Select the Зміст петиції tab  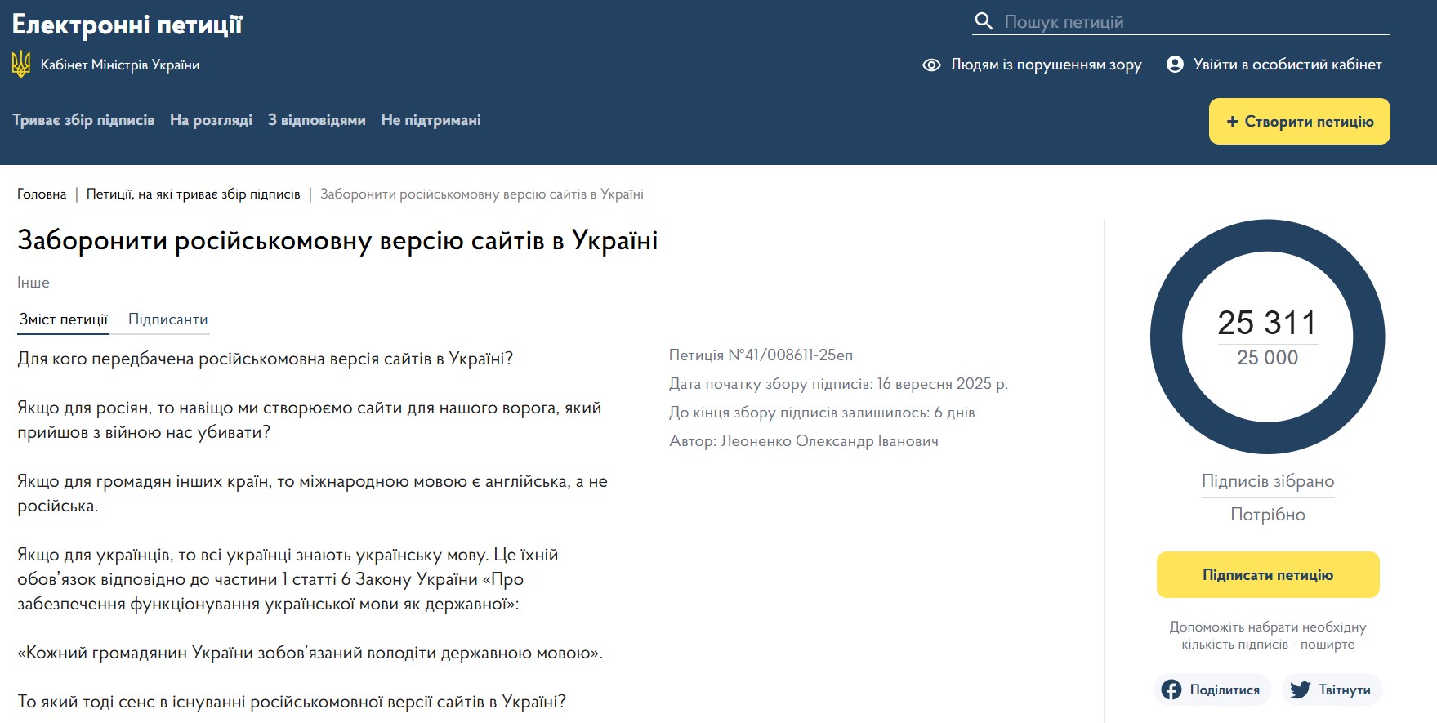(64, 319)
